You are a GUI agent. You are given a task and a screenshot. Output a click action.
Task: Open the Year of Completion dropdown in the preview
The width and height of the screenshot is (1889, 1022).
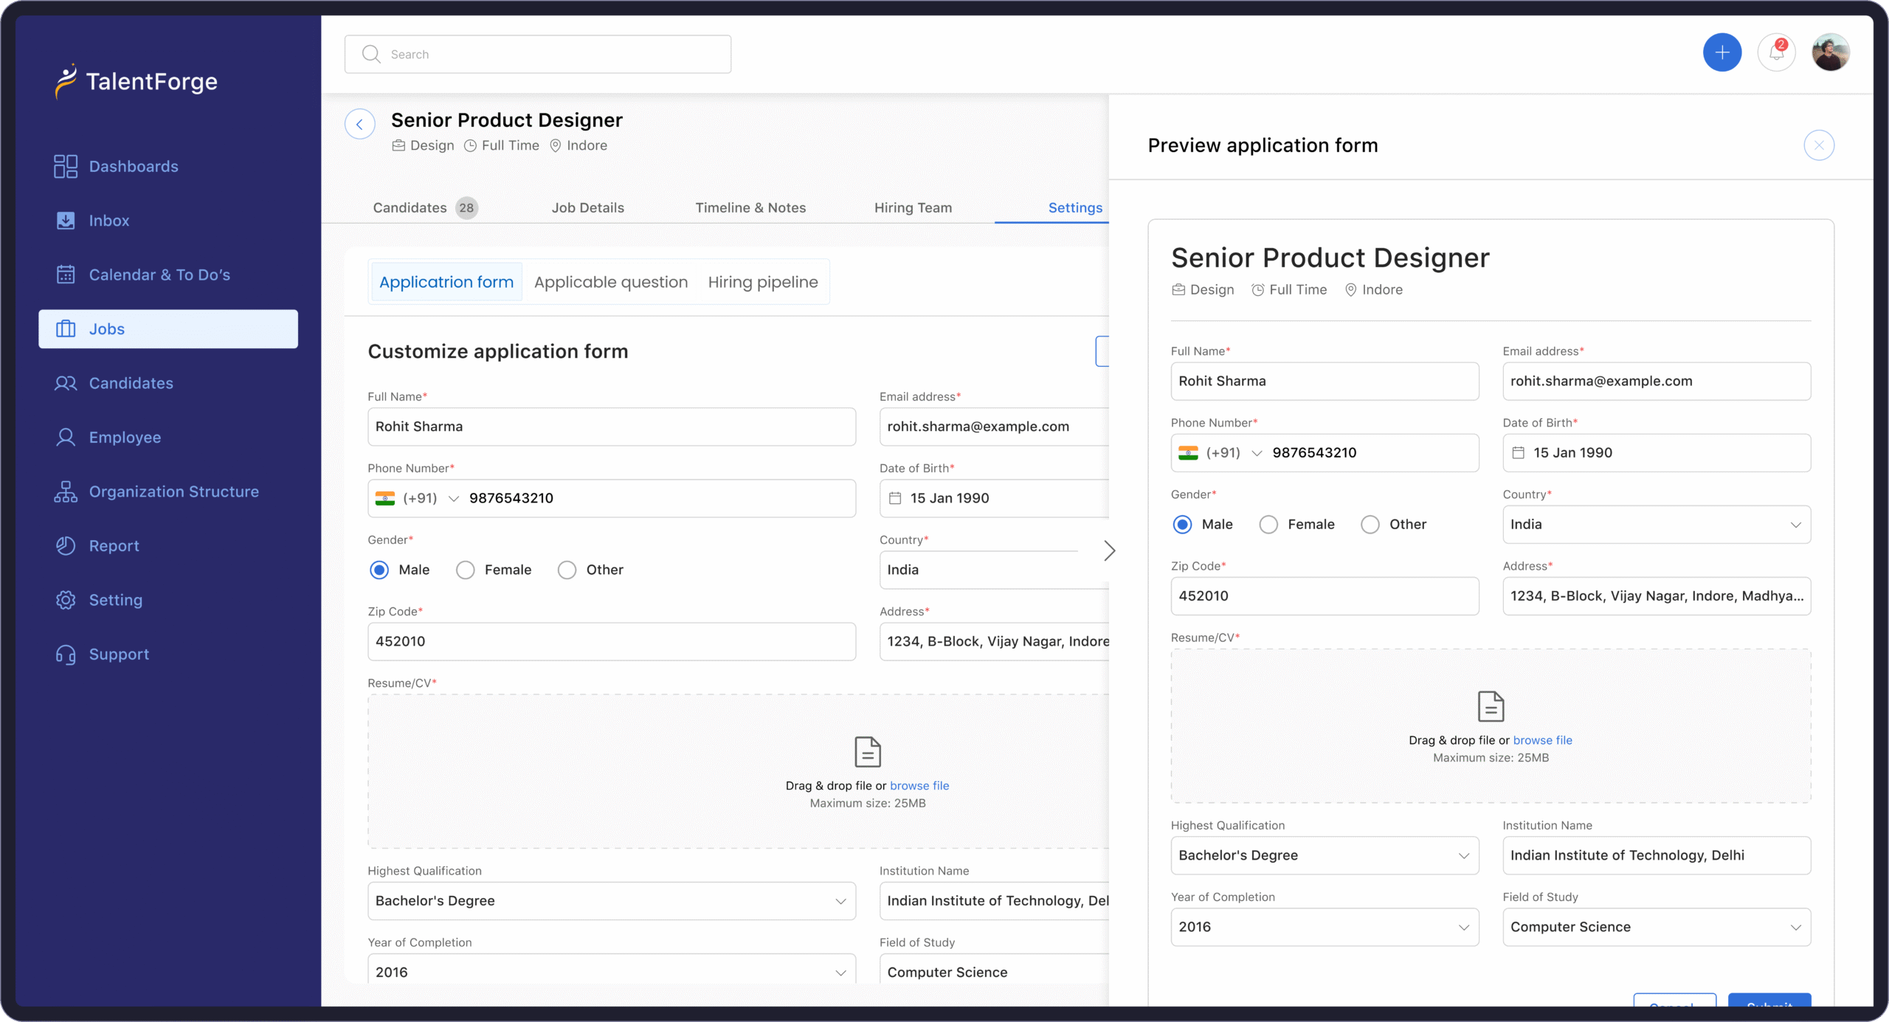1325,927
